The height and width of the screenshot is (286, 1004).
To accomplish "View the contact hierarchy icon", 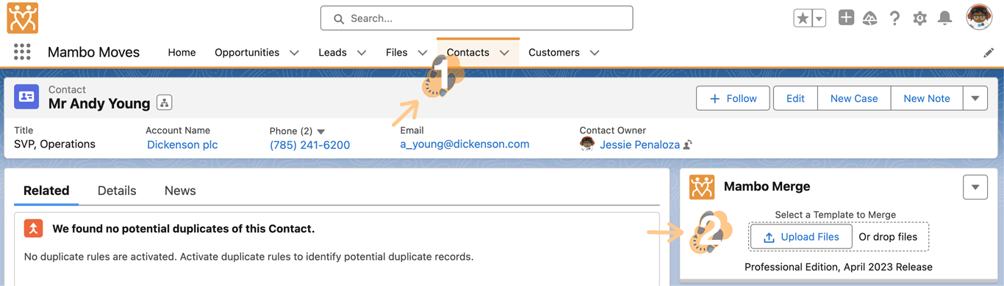I will click(x=165, y=103).
